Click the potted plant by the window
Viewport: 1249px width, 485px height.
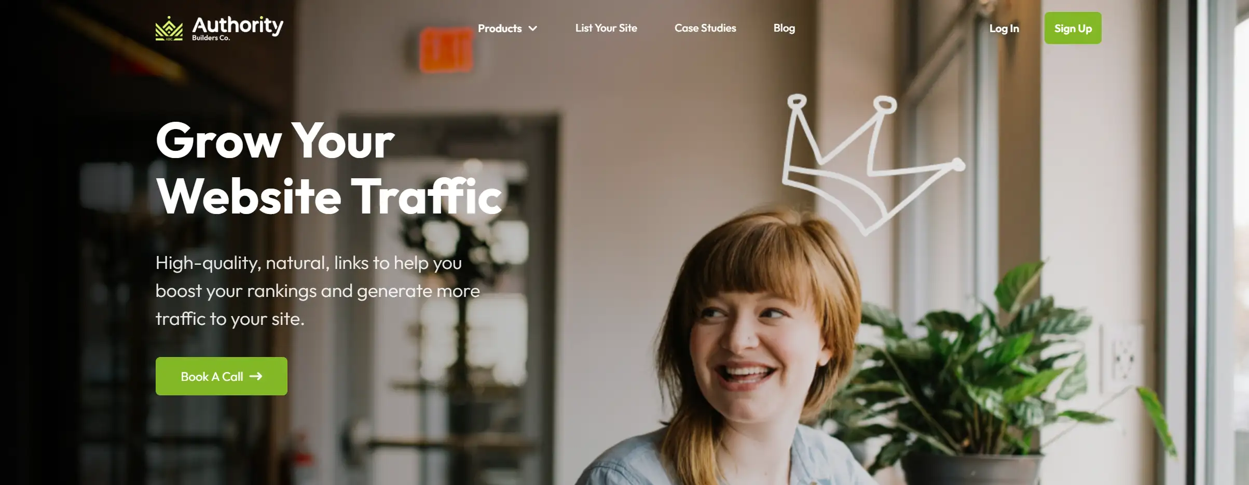[x=976, y=373]
